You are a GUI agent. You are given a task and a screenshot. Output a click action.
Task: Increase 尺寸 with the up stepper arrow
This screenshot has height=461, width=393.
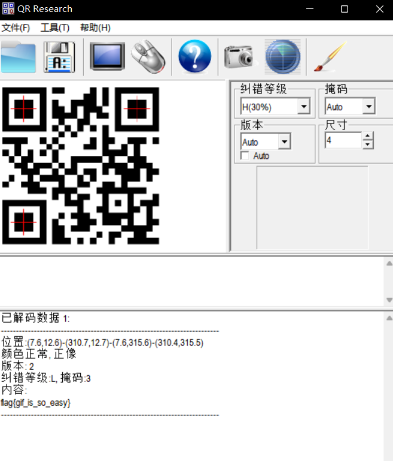[x=368, y=136]
